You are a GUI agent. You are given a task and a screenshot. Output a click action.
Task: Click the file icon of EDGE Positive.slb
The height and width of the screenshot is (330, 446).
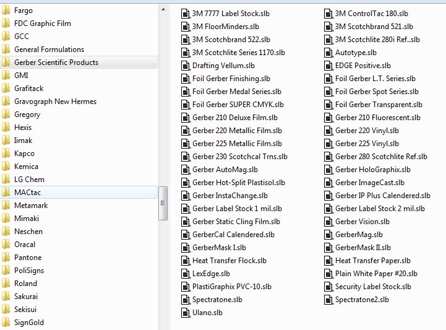point(328,66)
